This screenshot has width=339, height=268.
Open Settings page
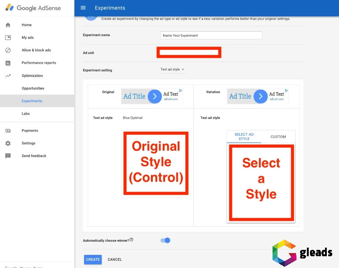pos(28,144)
